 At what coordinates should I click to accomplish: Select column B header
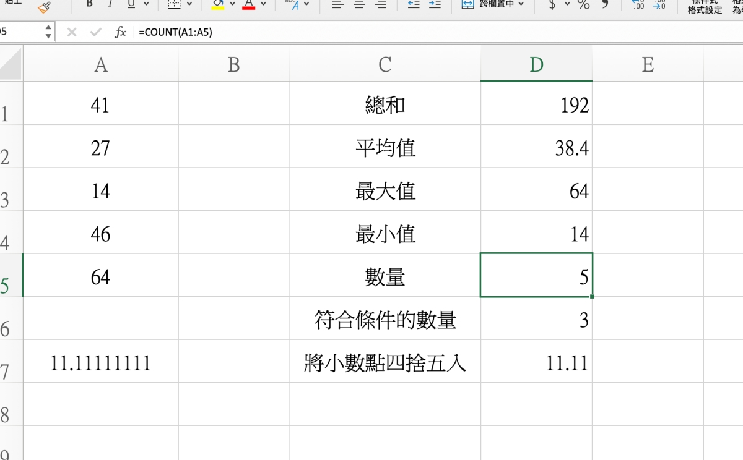[234, 64]
